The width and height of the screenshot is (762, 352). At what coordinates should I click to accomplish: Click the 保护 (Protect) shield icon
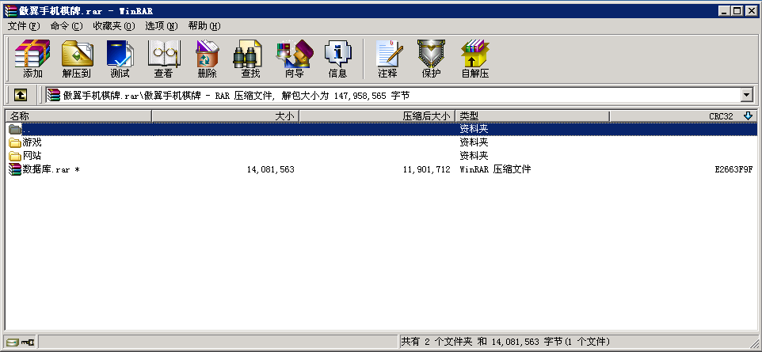(431, 59)
